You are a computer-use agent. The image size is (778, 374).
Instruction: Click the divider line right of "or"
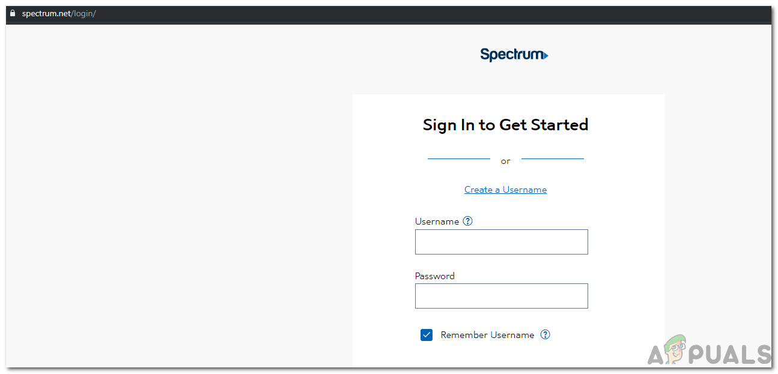[x=553, y=158]
